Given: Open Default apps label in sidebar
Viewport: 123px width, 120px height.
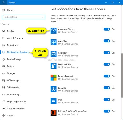Looking at the screenshot, I should 13,45.
